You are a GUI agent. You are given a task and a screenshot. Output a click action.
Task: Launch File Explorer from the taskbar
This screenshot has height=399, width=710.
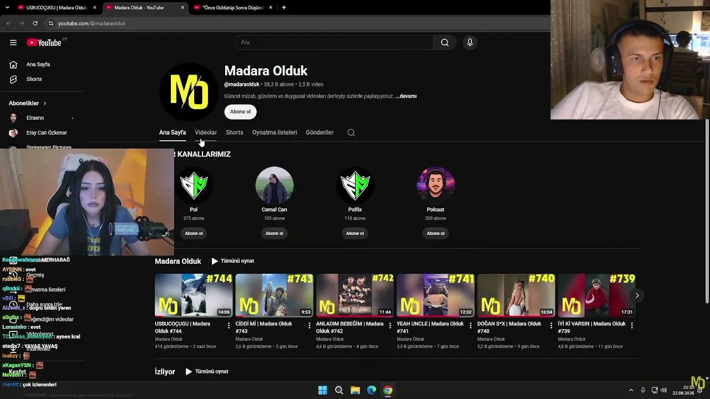(355, 390)
